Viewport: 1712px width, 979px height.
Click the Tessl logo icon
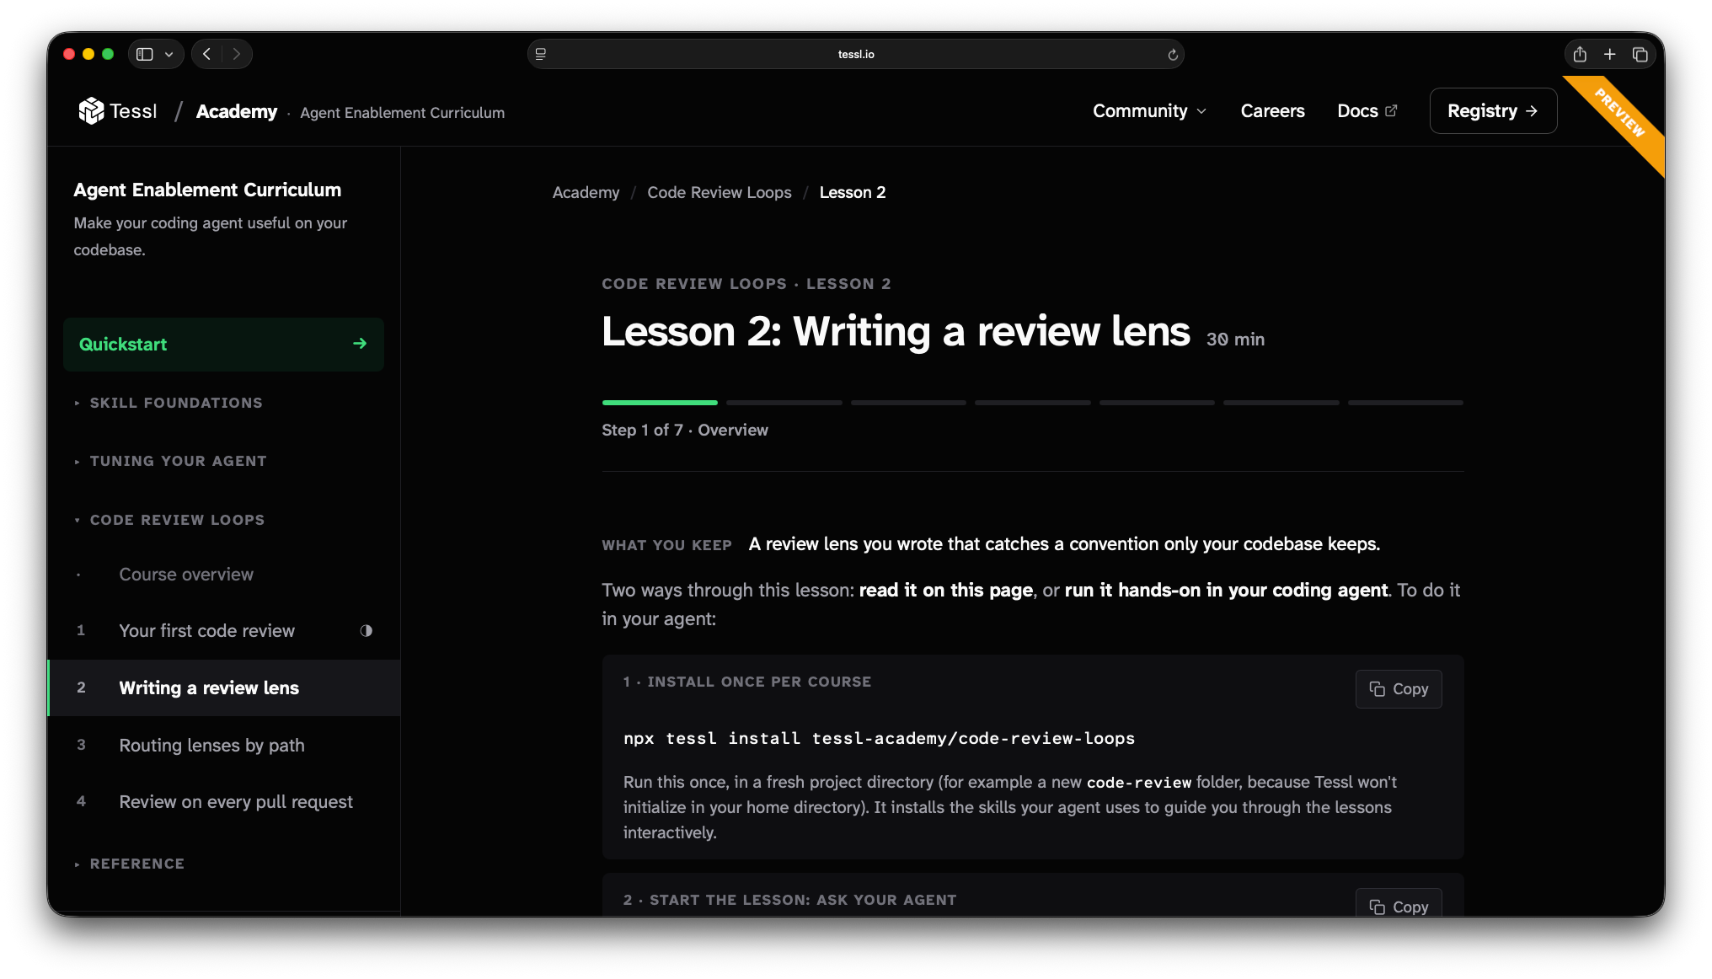tap(90, 111)
